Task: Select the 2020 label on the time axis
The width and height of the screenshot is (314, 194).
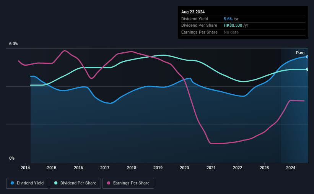Action: (184, 168)
